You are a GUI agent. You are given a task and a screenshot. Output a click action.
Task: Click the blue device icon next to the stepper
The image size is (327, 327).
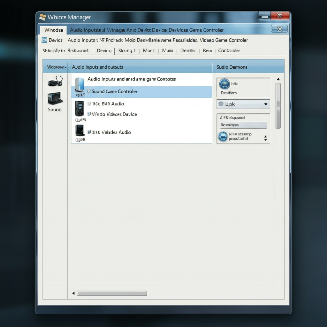[223, 136]
